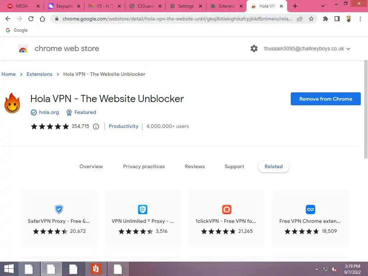The height and width of the screenshot is (276, 368).
Task: Visit the hola.org publisher link
Action: pos(49,112)
